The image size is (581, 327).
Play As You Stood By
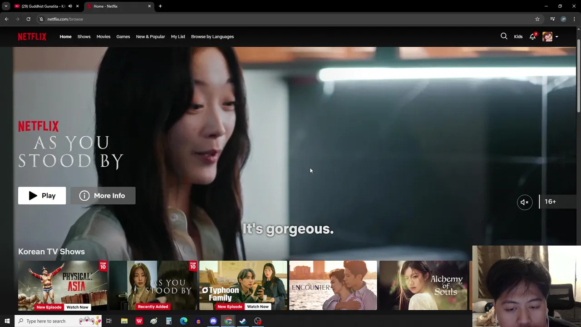click(x=42, y=196)
